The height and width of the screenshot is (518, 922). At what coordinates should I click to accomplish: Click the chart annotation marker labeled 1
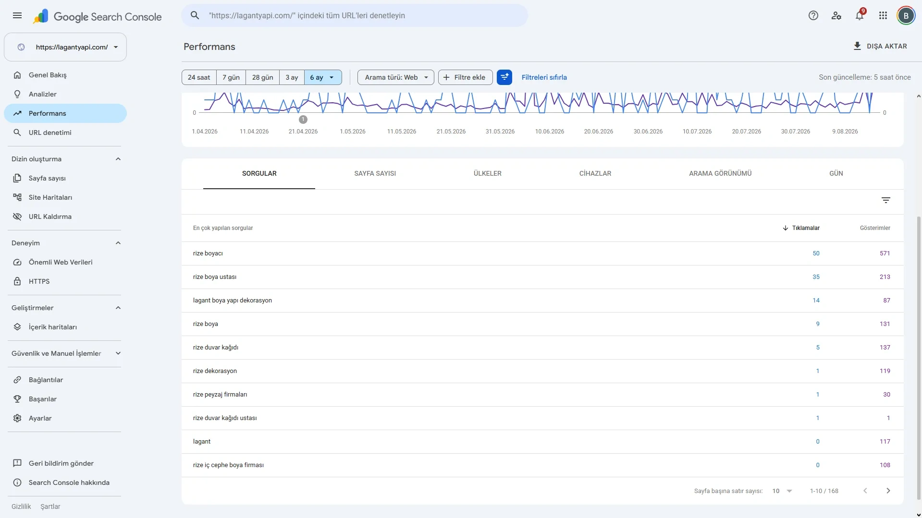(303, 119)
